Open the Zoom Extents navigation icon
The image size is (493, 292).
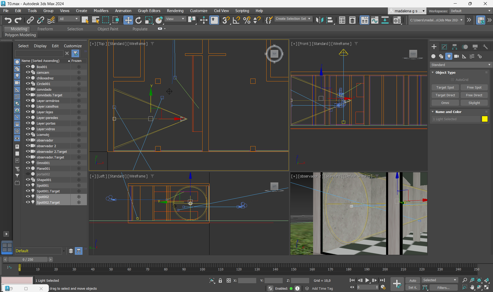click(479, 280)
